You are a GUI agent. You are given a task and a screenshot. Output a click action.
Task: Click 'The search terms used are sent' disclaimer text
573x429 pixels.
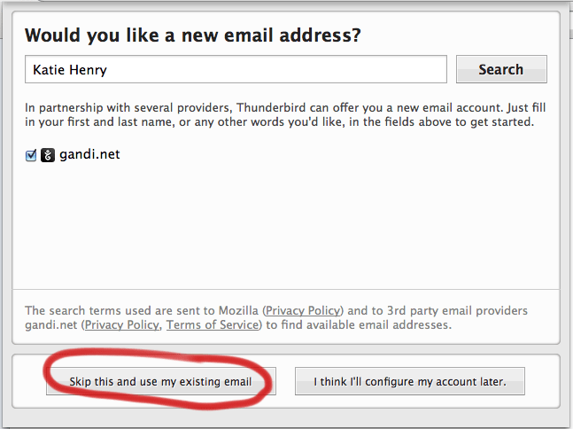pyautogui.click(x=276, y=317)
